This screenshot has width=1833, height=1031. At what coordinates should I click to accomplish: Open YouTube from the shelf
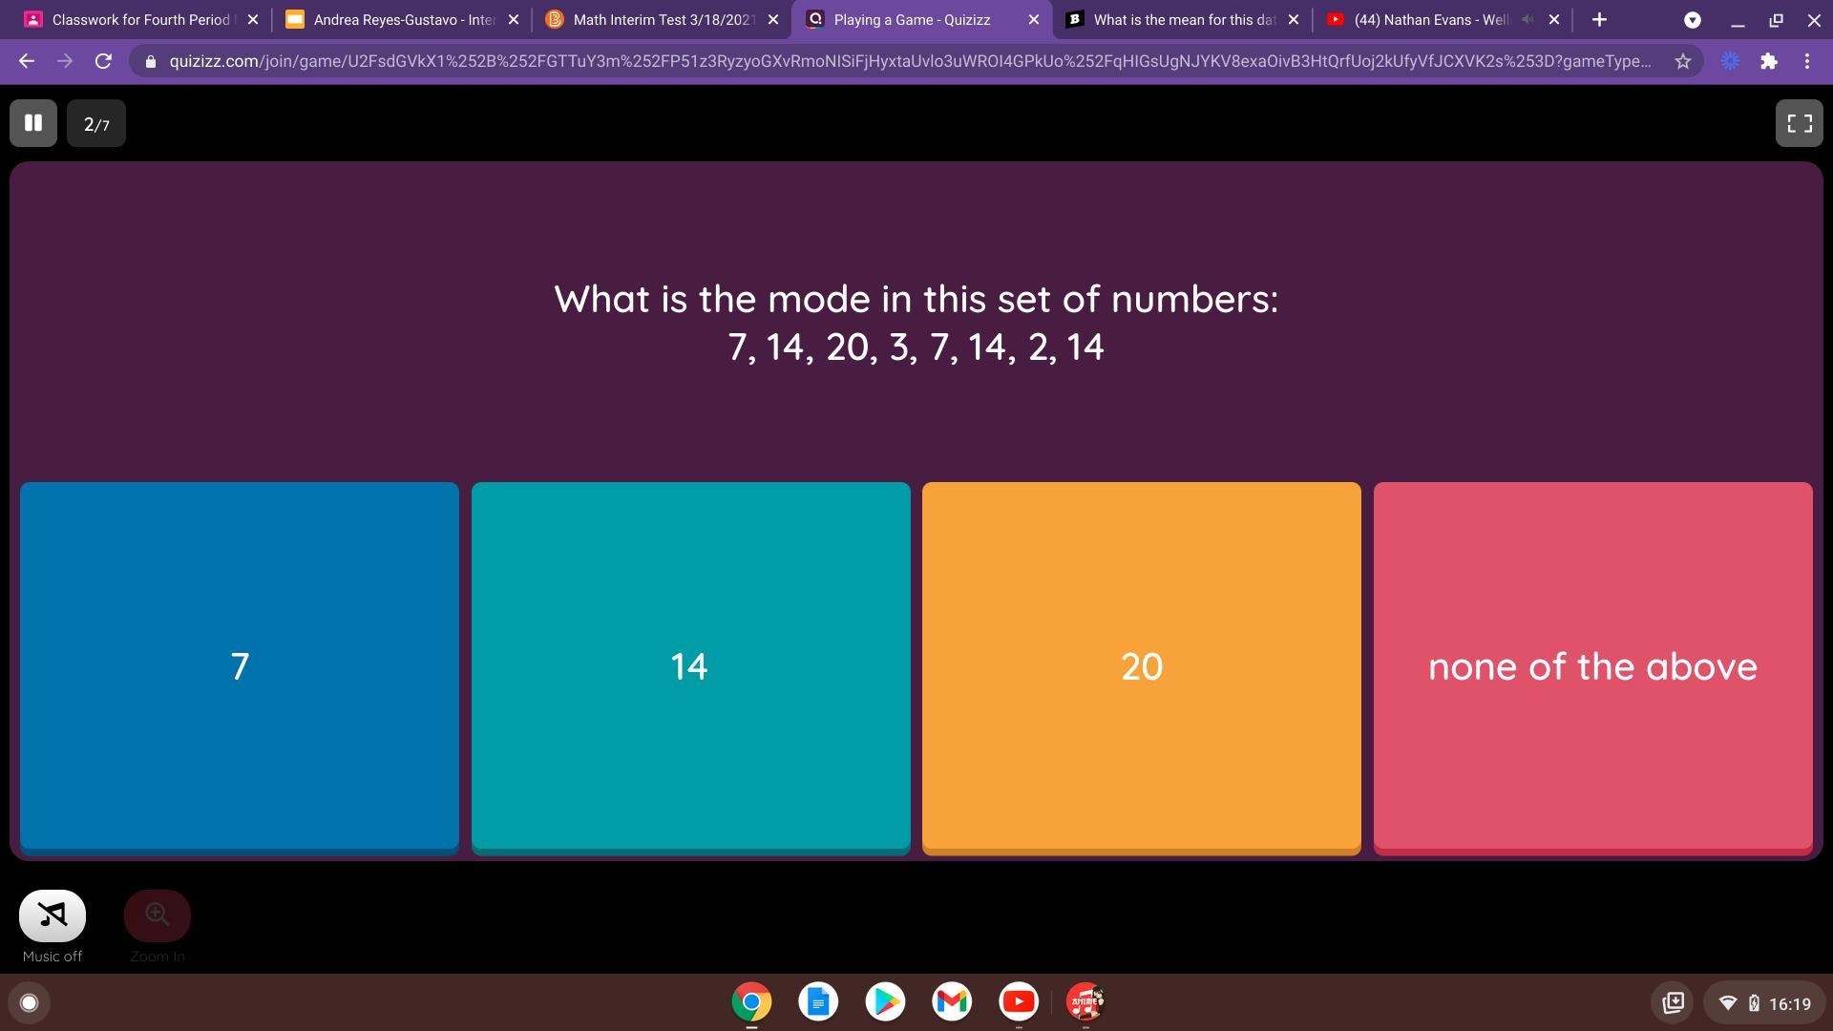(1018, 1001)
